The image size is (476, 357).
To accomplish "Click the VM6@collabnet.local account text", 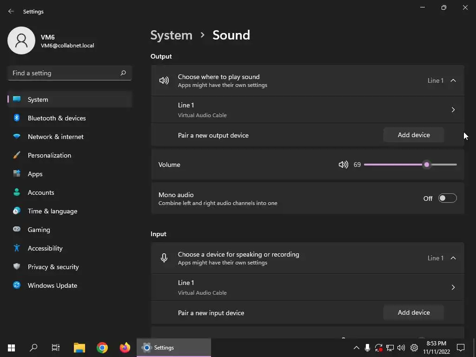I will pyautogui.click(x=67, y=46).
